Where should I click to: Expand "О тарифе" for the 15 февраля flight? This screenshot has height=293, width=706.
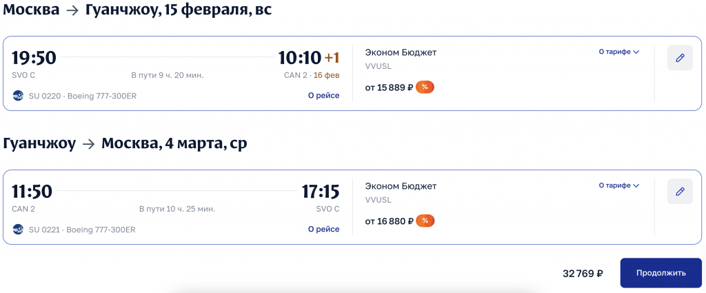(618, 52)
